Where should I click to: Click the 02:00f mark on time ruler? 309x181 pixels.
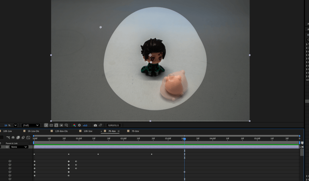[x=124, y=138]
